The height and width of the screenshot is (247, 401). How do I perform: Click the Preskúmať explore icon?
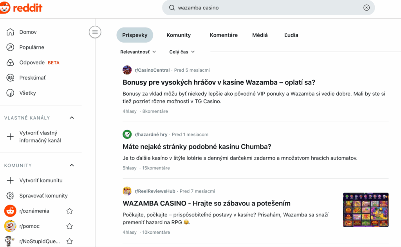pos(11,78)
